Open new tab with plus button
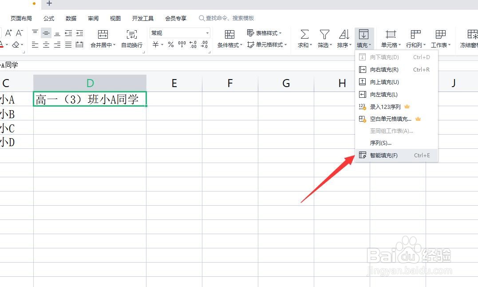 click(x=49, y=4)
